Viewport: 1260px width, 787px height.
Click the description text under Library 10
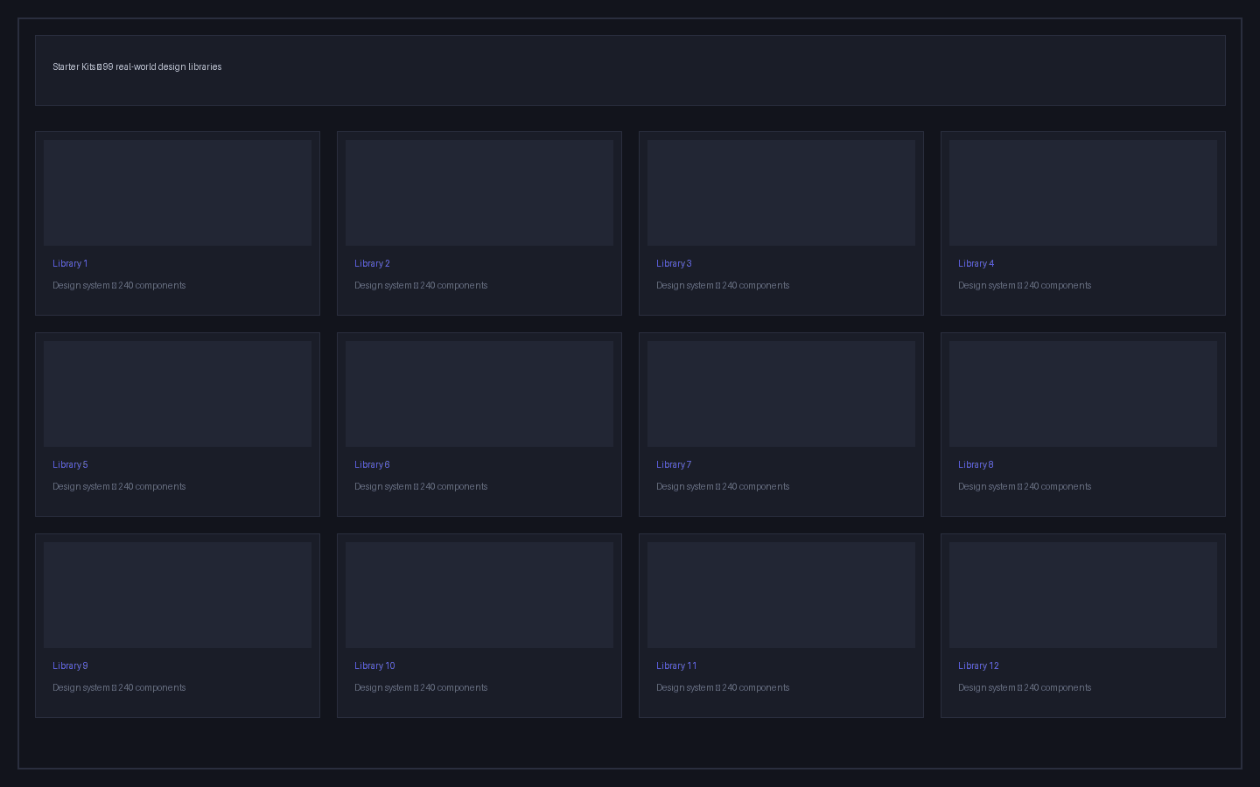pyautogui.click(x=421, y=687)
